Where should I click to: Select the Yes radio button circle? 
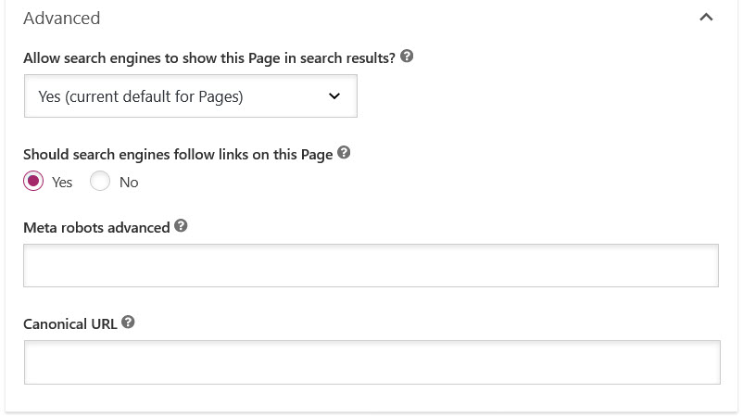[x=33, y=182]
